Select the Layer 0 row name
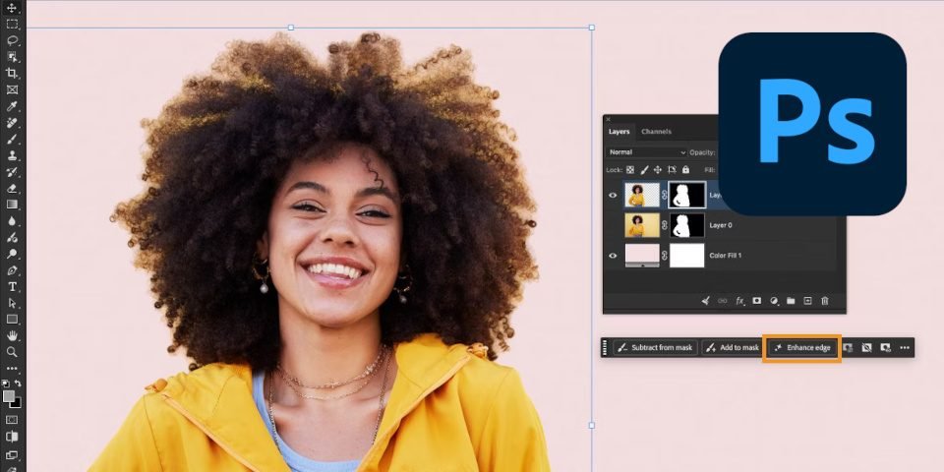This screenshot has height=472, width=944. 721,225
